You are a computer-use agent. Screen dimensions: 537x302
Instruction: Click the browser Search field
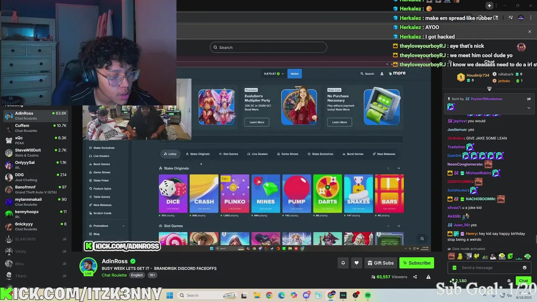(268, 47)
